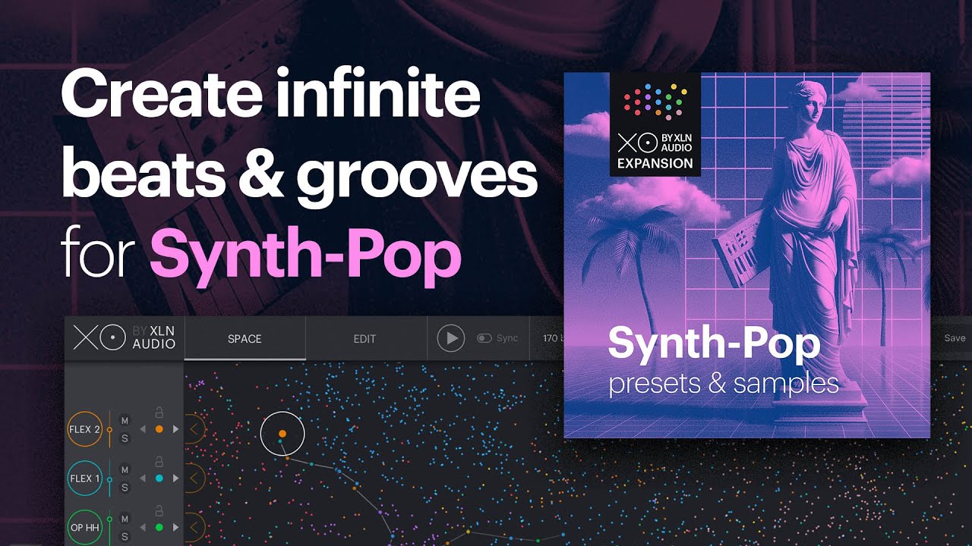This screenshot has height=546, width=972.
Task: Solo the FLEX 1 channel
Action: click(x=125, y=488)
